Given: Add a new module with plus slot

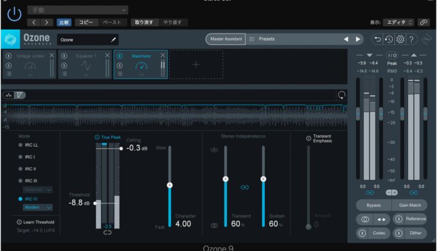Looking at the screenshot, I should tap(196, 64).
